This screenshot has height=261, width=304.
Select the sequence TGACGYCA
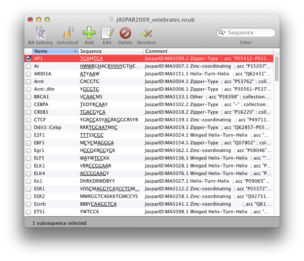click(93, 112)
